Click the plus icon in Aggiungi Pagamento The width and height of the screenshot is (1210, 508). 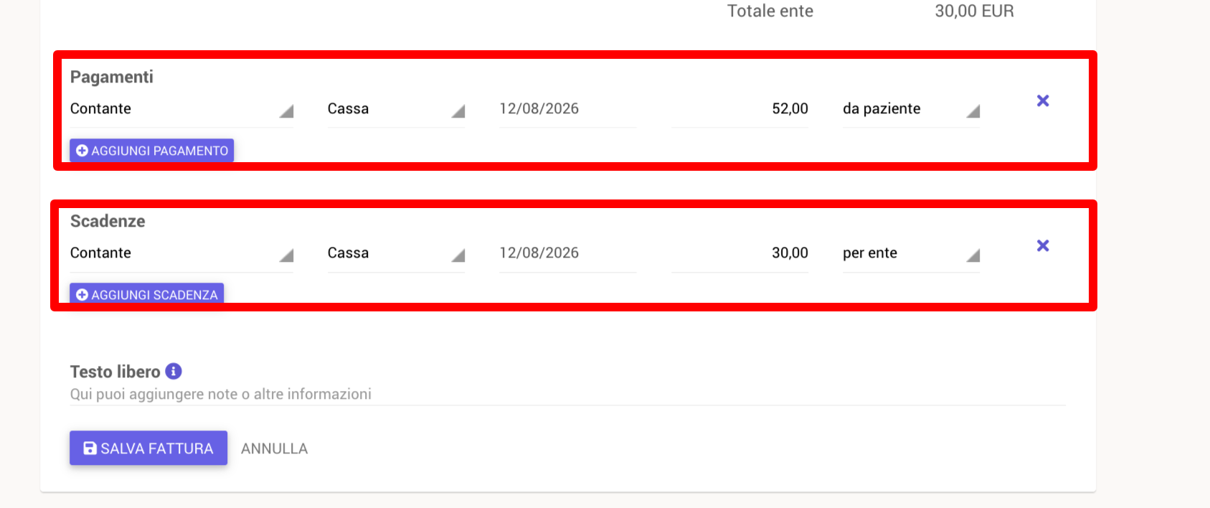tap(82, 151)
